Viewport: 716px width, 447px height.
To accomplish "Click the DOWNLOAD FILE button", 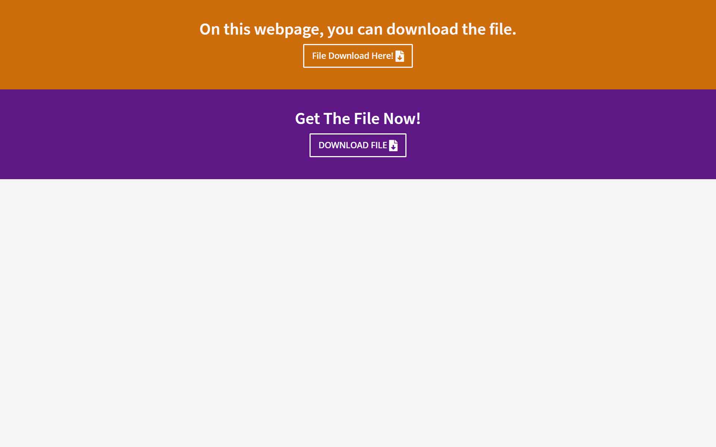I will pos(358,145).
